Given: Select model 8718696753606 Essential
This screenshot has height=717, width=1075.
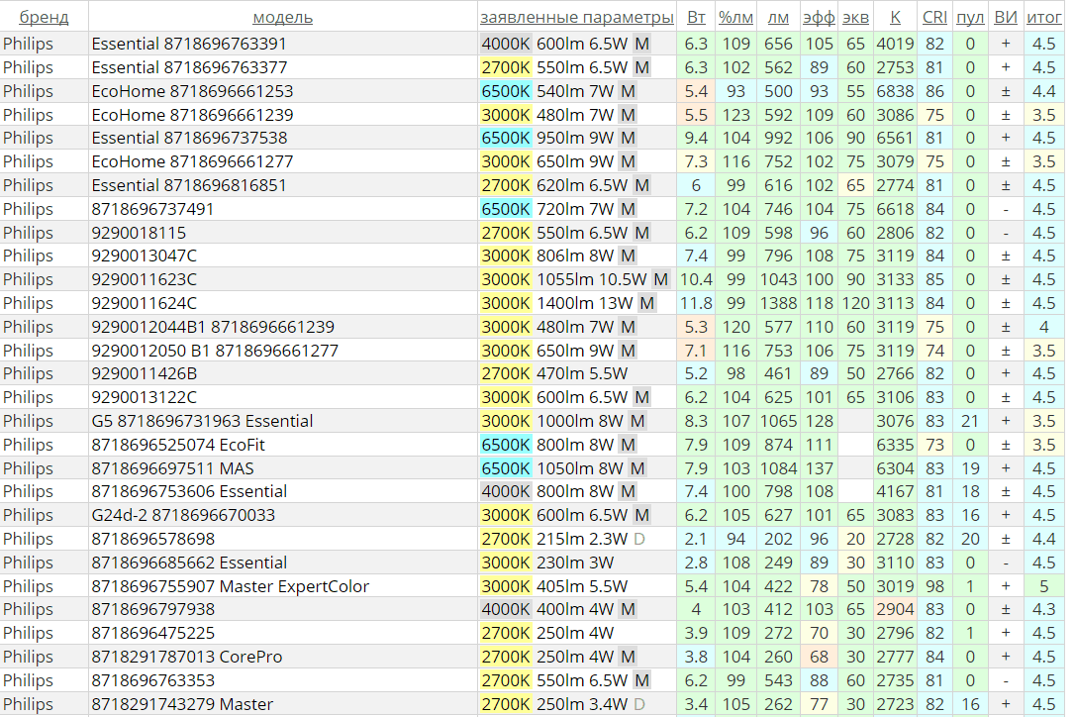Looking at the screenshot, I should point(189,492).
